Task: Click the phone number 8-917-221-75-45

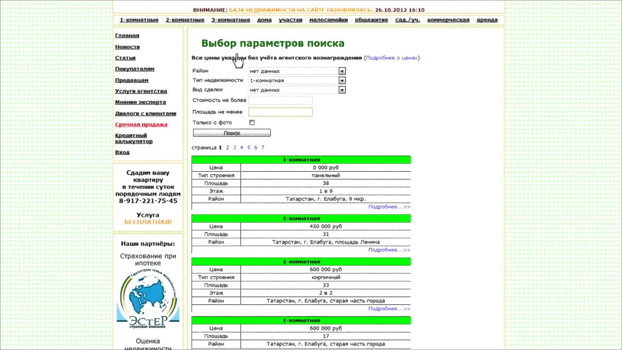Action: [x=148, y=201]
